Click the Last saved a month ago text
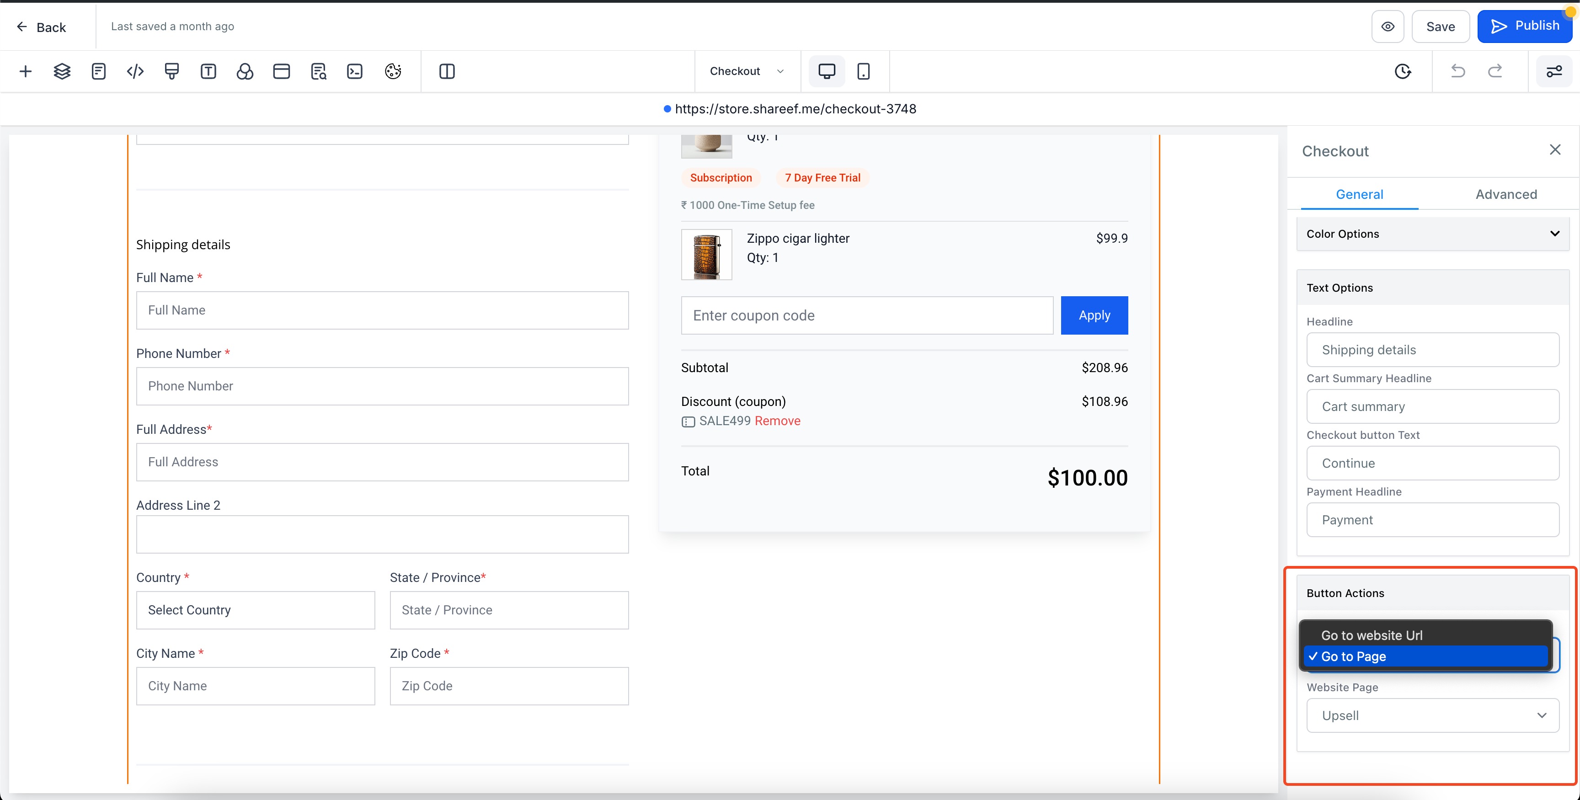Screen dimensions: 1580x800 click(x=172, y=27)
